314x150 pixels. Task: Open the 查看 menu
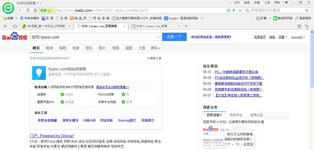pos(247,3)
